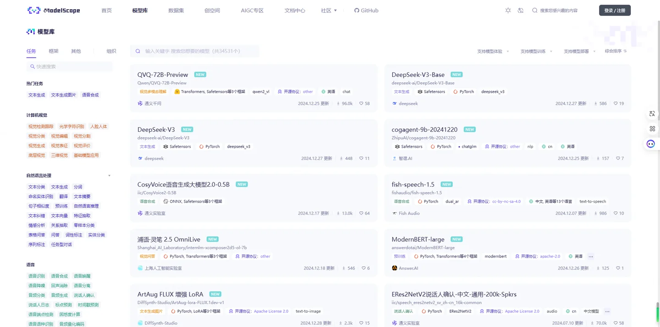660x327 pixels.
Task: Click the deepseek organization icon on DeepSeek-V3-Base
Action: 395,103
